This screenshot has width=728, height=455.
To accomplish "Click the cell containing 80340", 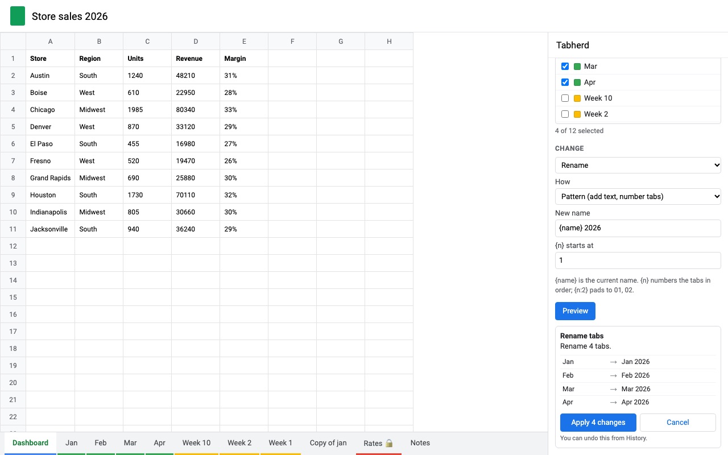I will pyautogui.click(x=196, y=110).
